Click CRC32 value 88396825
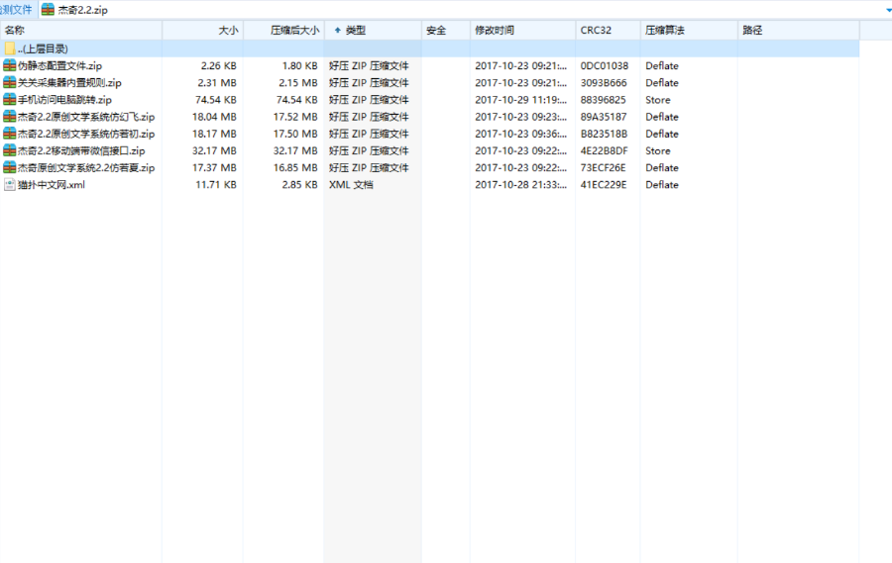This screenshot has width=892, height=563. tap(603, 100)
